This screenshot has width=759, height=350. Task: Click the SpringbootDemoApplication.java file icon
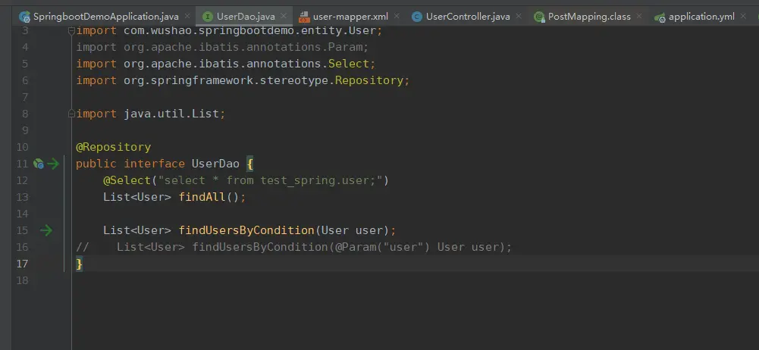tap(24, 17)
